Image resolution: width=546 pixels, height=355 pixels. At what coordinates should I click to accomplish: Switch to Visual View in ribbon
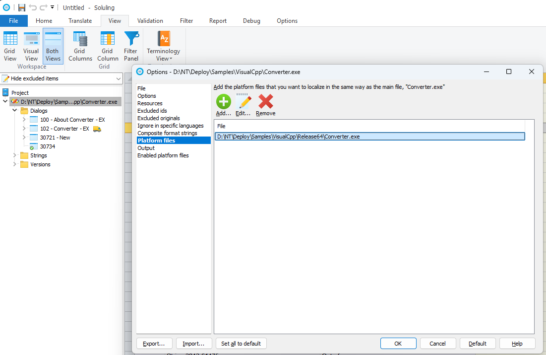(x=31, y=46)
